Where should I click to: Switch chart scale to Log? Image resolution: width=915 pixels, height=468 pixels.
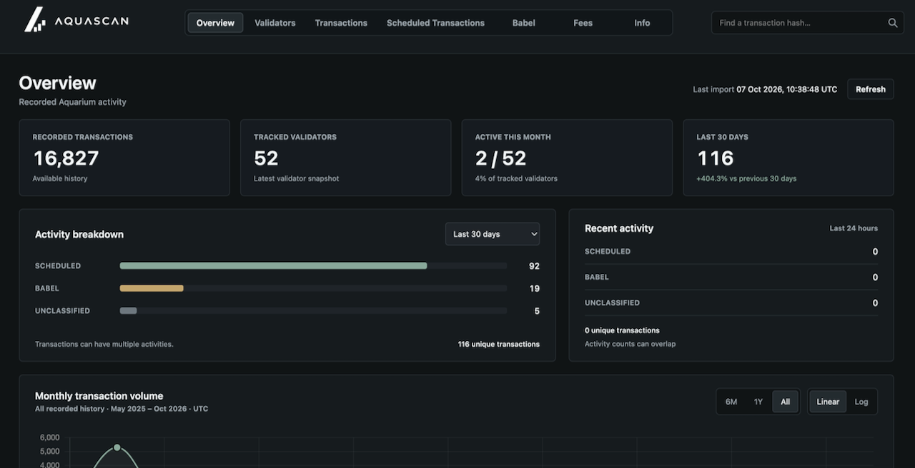point(861,402)
